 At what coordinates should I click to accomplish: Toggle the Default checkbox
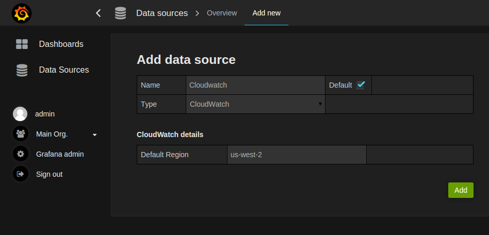click(361, 85)
